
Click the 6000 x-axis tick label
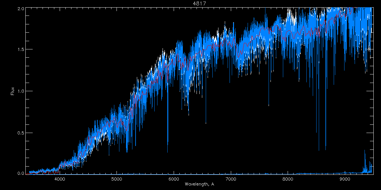point(174,179)
